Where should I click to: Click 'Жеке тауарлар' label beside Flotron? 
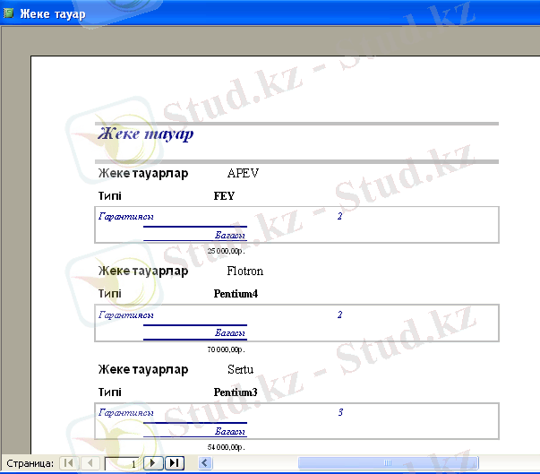pyautogui.click(x=143, y=271)
